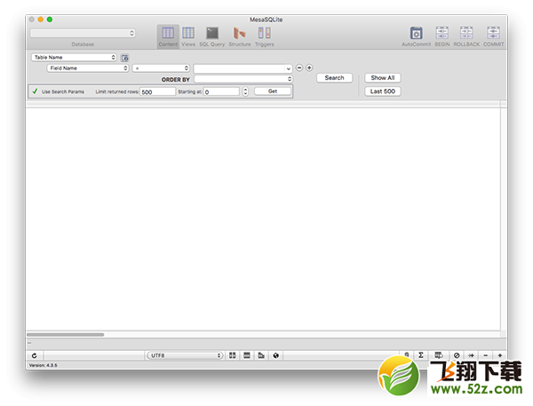Click the Search button
The height and width of the screenshot is (406, 533).
335,78
